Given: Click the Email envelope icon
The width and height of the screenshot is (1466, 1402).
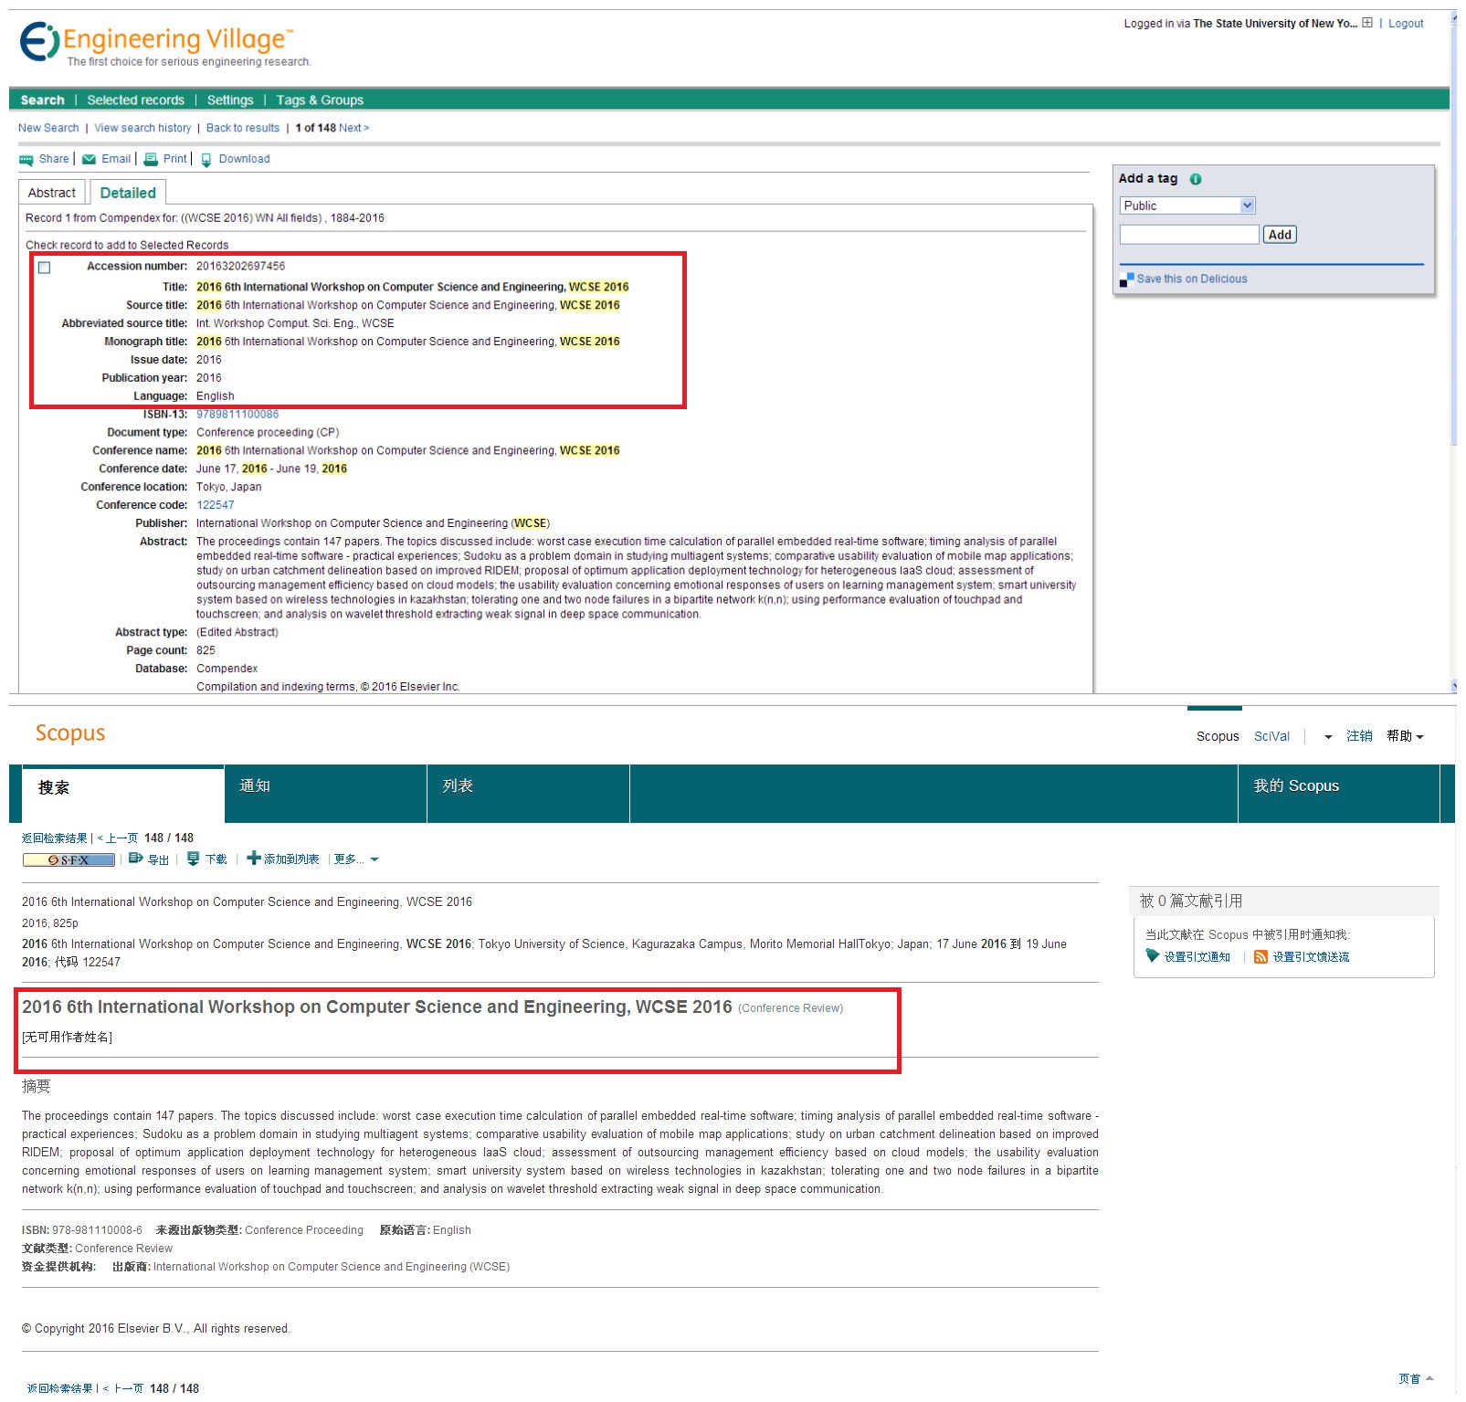Looking at the screenshot, I should click(x=90, y=160).
